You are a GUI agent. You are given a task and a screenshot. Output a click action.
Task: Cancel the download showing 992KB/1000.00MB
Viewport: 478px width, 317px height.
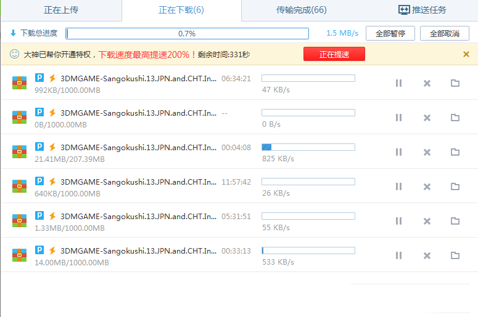(x=427, y=83)
